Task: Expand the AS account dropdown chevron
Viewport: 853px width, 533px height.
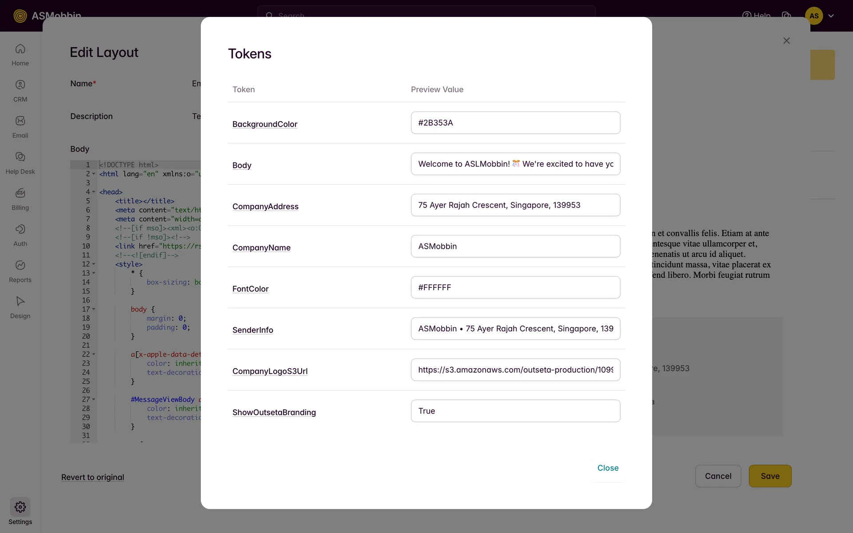Action: pyautogui.click(x=831, y=16)
